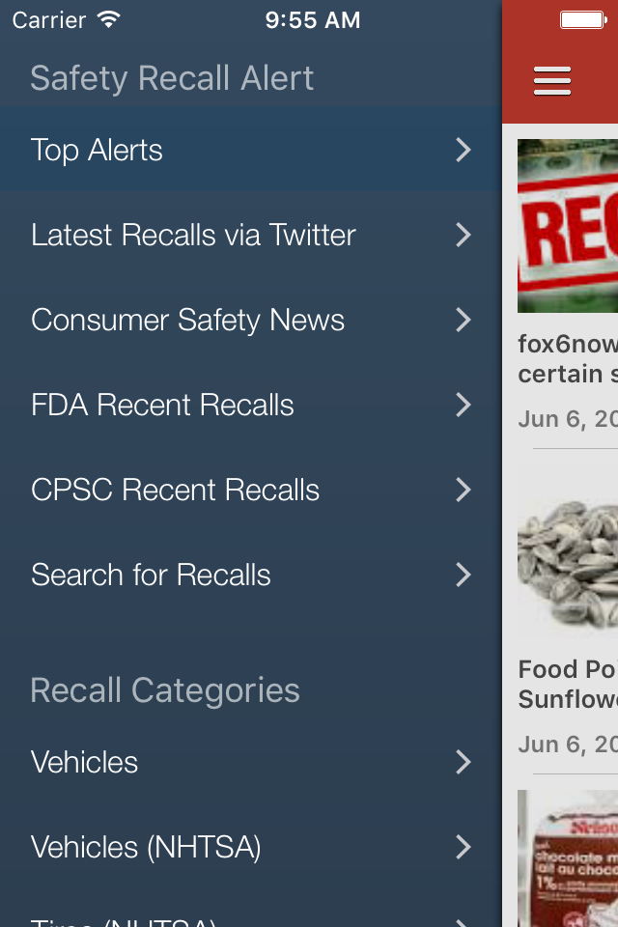Tap the chevron beside Search for Recalls

point(464,575)
